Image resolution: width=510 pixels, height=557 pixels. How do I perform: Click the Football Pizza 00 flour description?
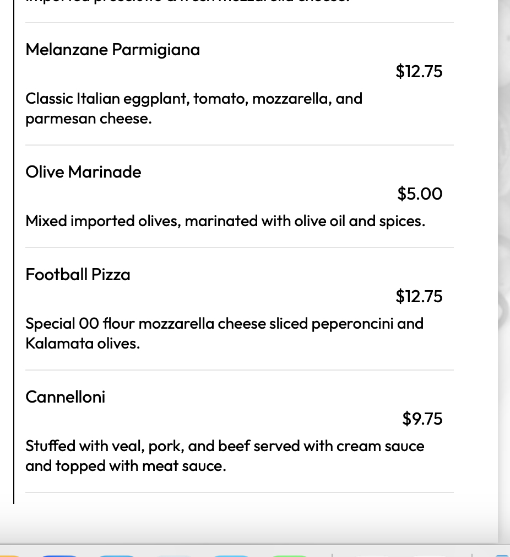(x=224, y=323)
